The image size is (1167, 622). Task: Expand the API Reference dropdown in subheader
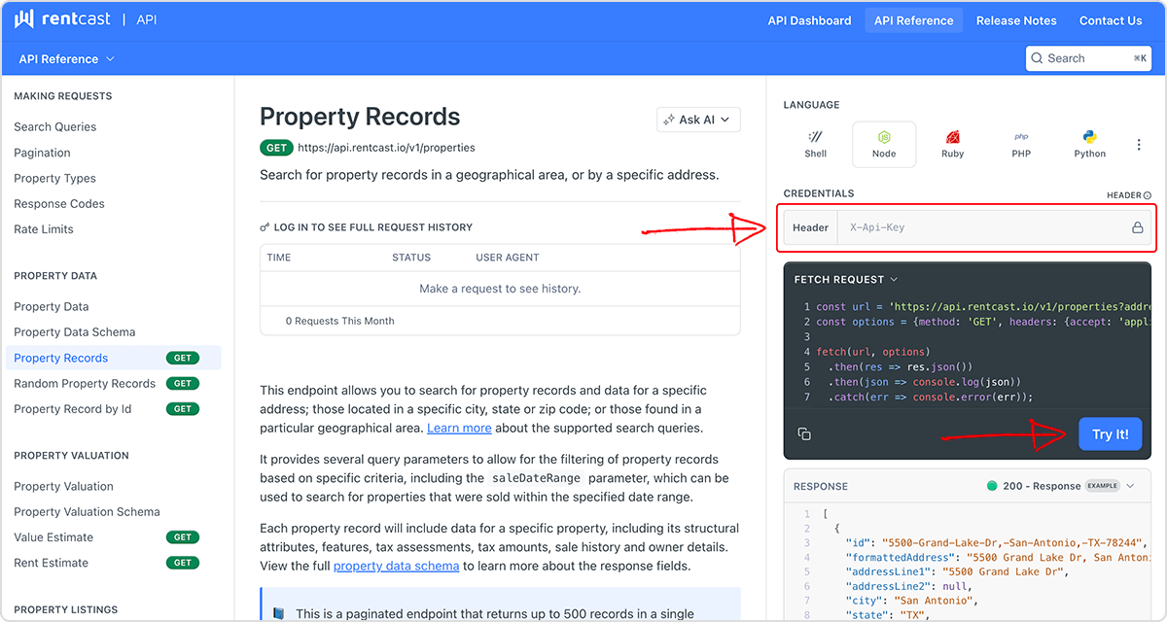point(66,59)
